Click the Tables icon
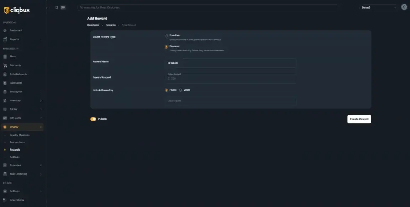The image size is (410, 207). pos(5,109)
